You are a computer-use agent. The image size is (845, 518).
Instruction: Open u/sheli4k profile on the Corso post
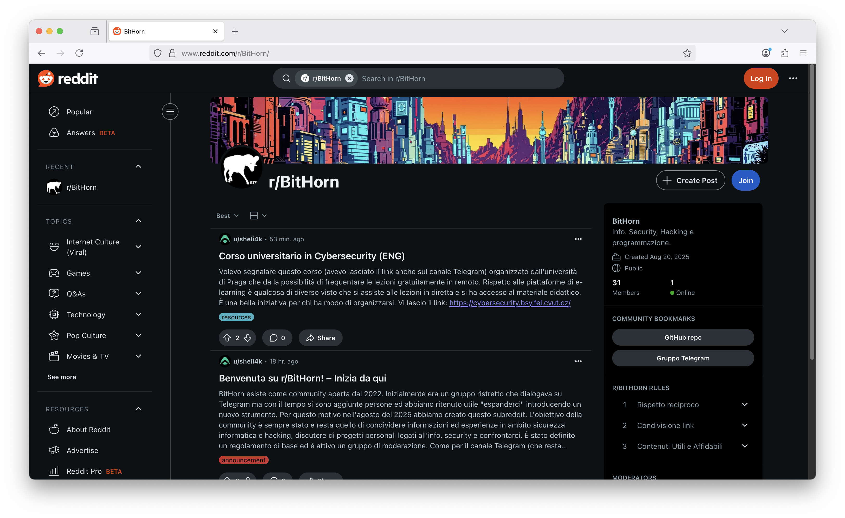point(247,239)
